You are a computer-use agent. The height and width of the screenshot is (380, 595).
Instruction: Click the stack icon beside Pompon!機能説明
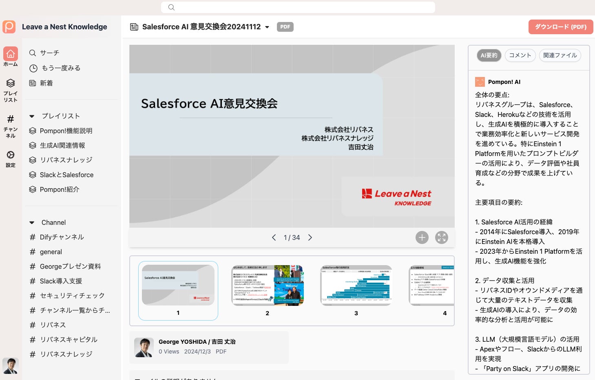point(33,131)
